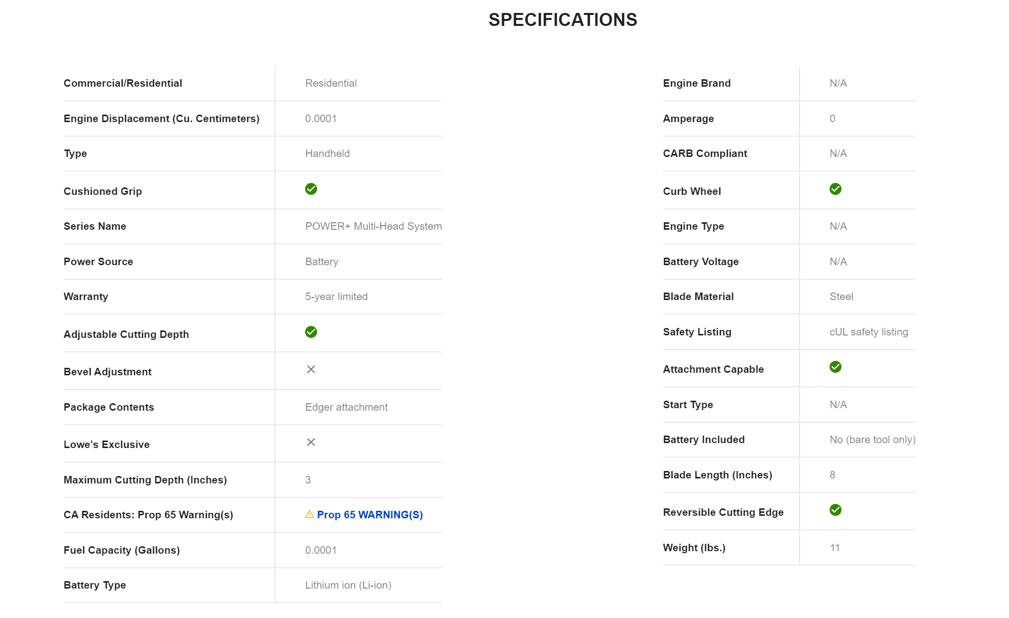Click the Bevel Adjustment X icon
The image size is (1009, 618).
pos(311,369)
